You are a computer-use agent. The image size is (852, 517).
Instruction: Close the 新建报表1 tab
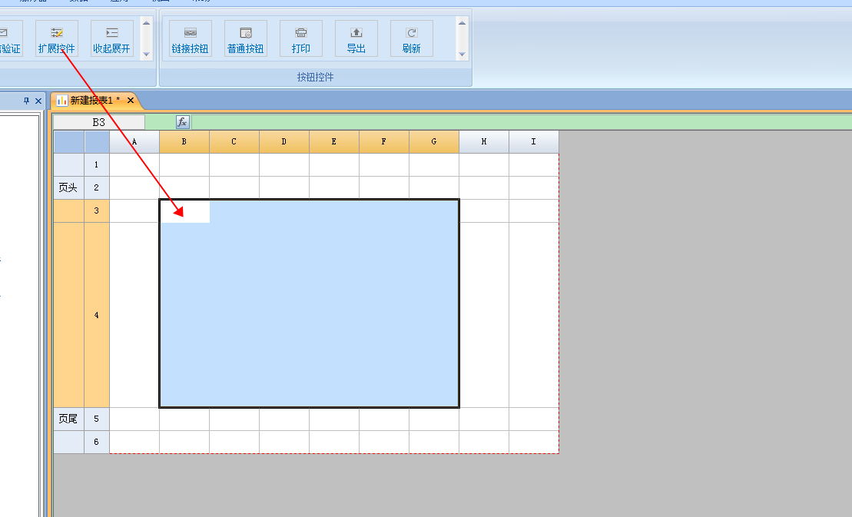click(x=131, y=101)
